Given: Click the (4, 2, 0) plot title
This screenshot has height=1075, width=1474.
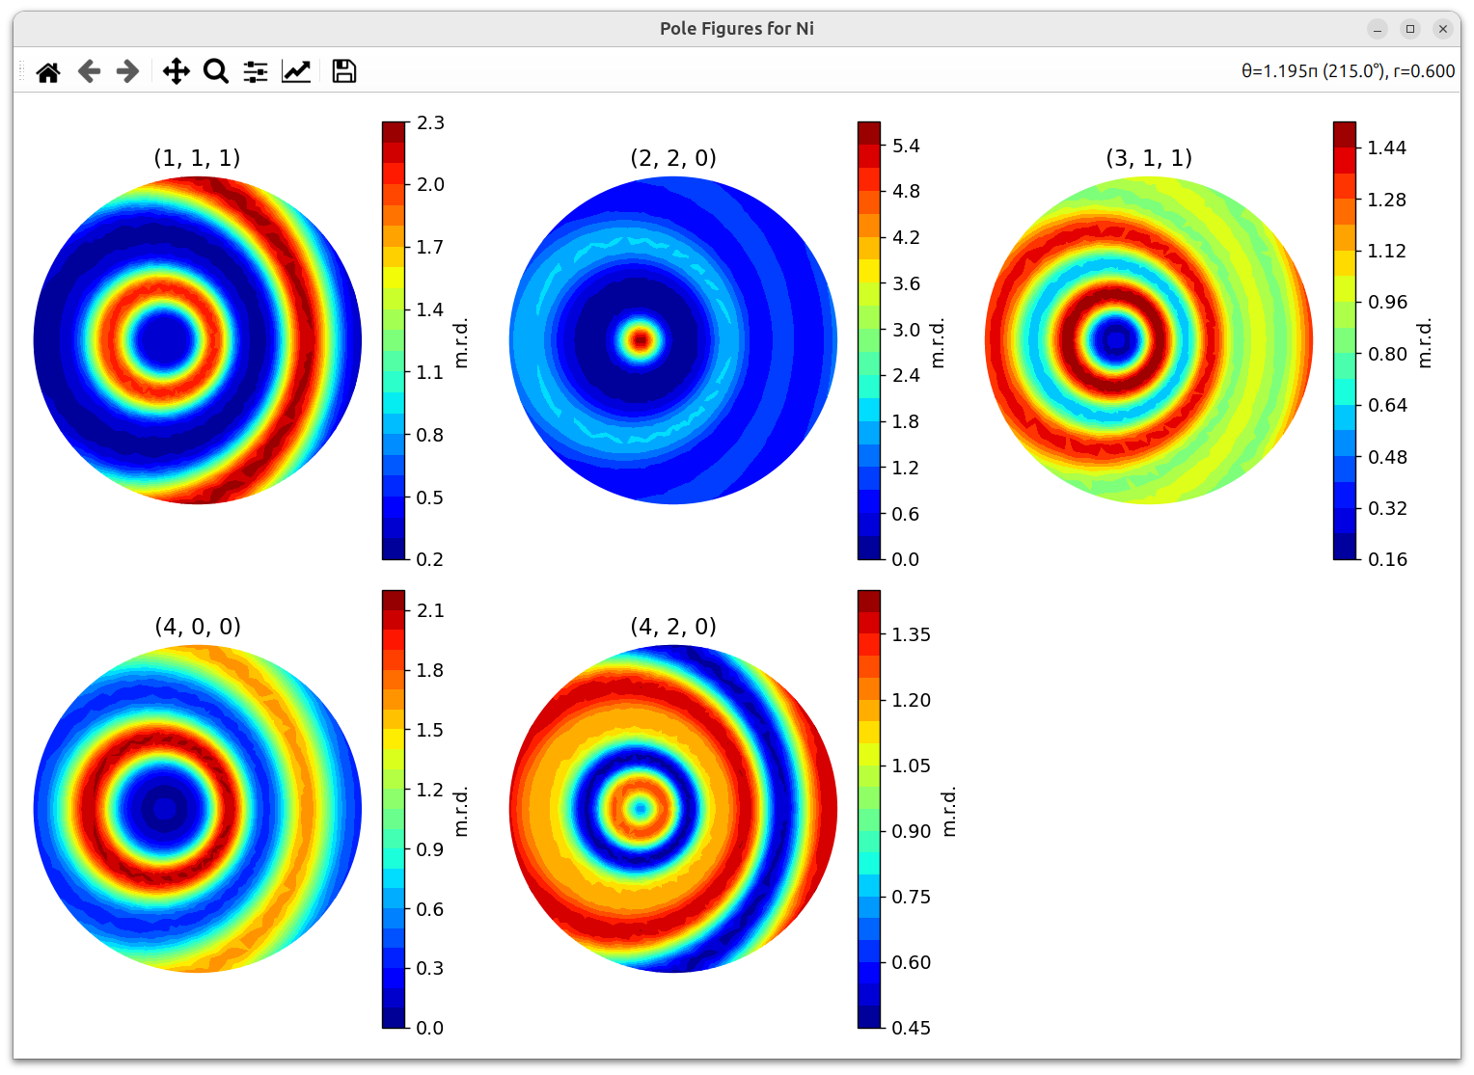Looking at the screenshot, I should point(673,627).
